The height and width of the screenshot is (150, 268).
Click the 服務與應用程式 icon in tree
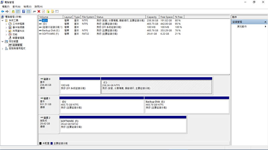click(6, 48)
